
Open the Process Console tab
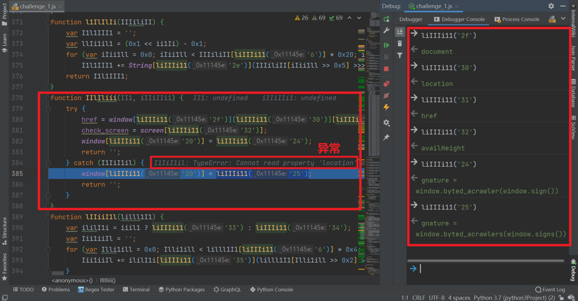[517, 19]
